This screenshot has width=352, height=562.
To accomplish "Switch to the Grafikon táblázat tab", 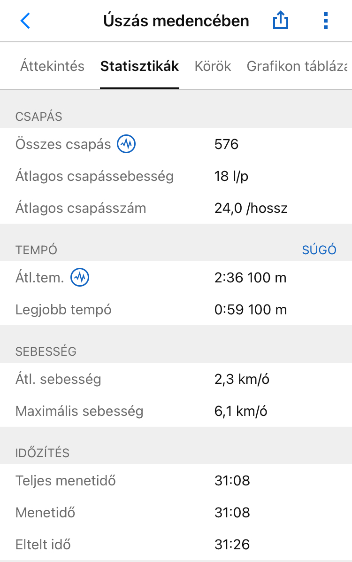I will (298, 66).
